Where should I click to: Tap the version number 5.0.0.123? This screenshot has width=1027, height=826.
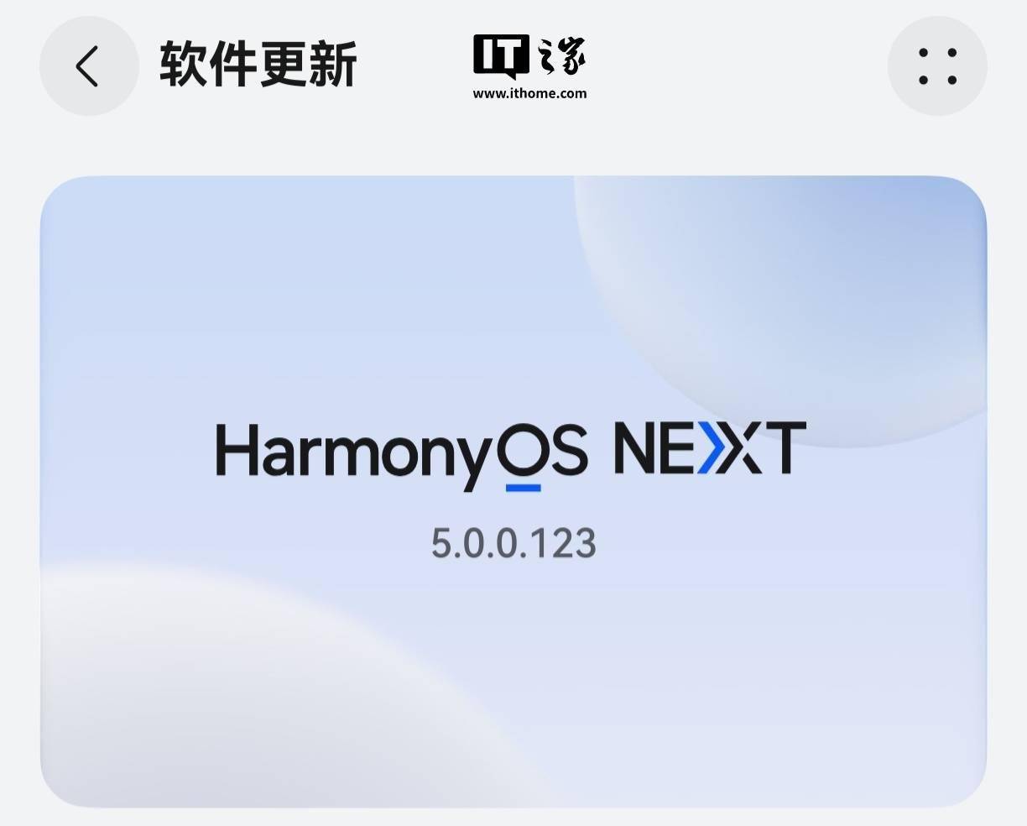coord(513,543)
